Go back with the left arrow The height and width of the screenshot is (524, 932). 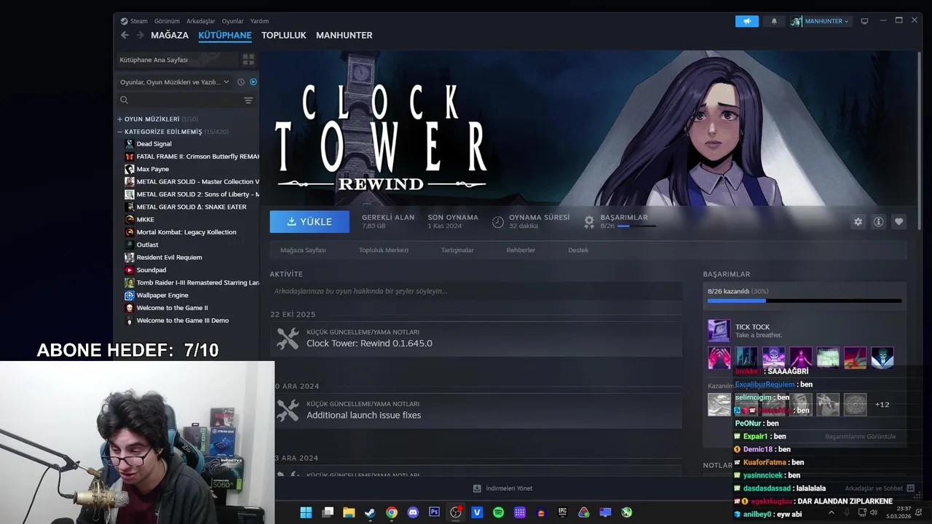coord(125,35)
